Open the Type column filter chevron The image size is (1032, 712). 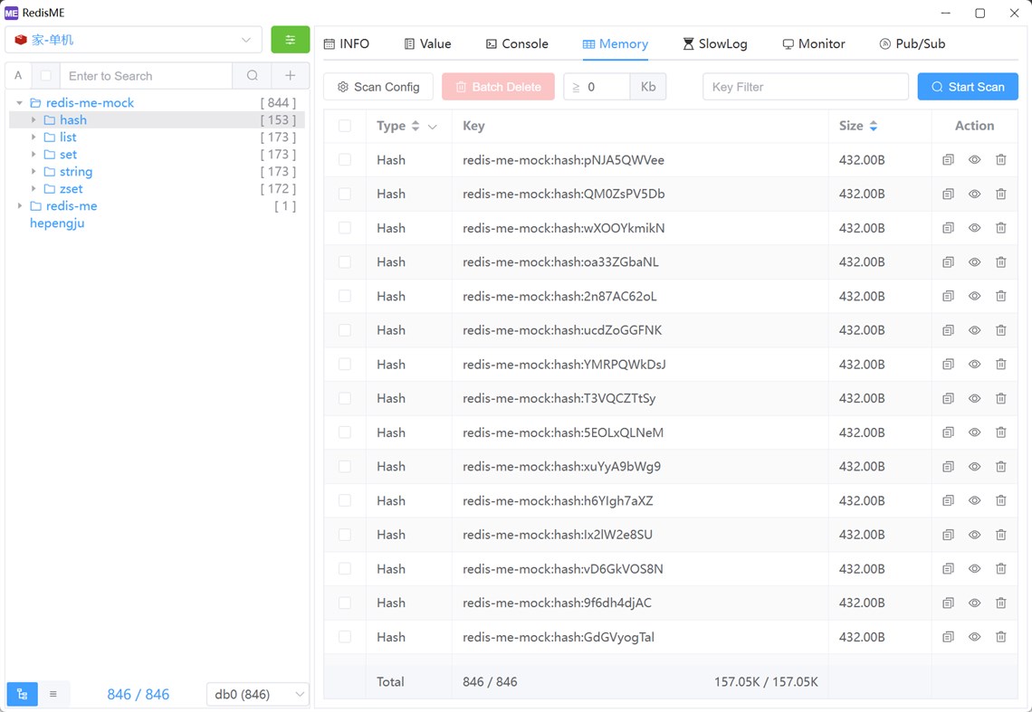tap(433, 127)
